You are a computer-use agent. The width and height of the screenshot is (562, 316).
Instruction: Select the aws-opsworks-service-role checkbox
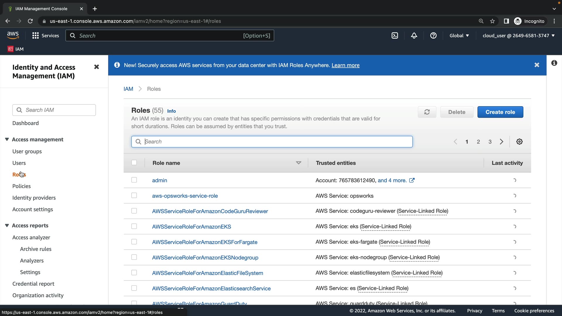134,195
